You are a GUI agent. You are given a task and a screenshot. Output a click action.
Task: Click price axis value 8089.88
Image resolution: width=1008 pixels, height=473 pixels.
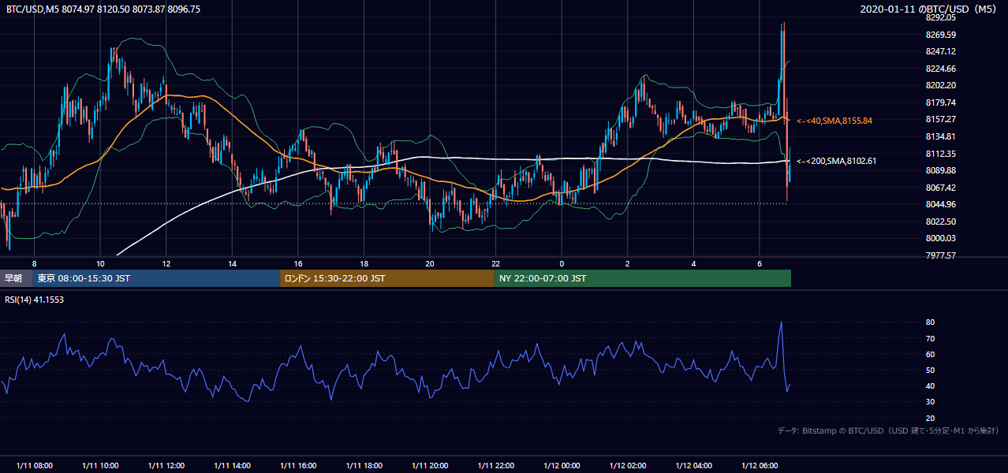click(941, 170)
